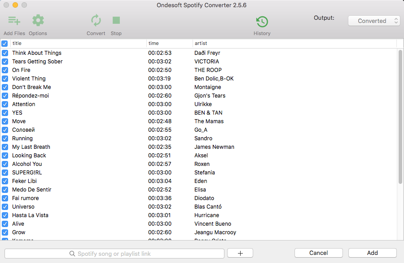Select artist VICTORIA
The width and height of the screenshot is (404, 263).
point(206,62)
